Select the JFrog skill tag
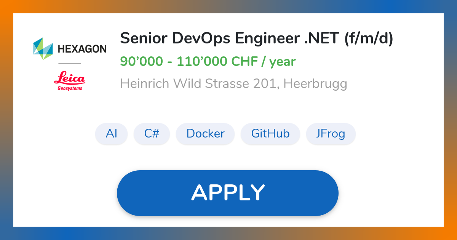 click(331, 134)
